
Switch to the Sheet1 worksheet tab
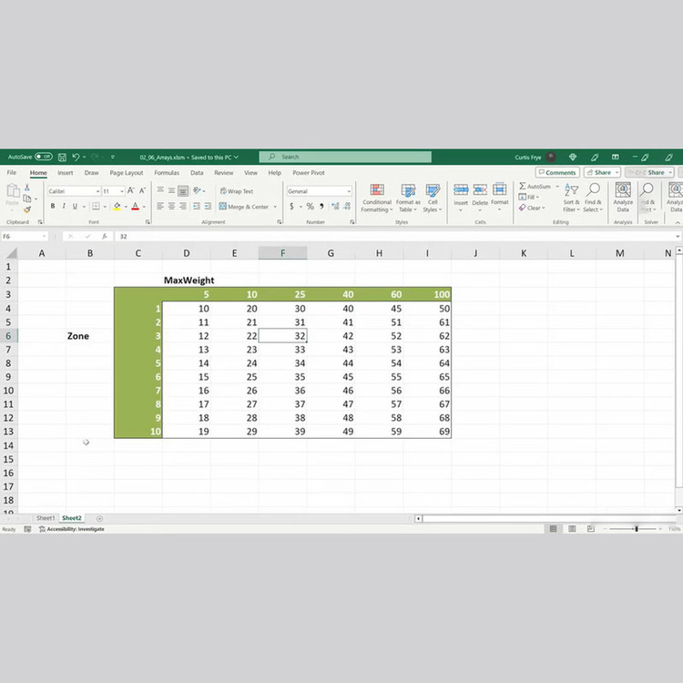[46, 518]
